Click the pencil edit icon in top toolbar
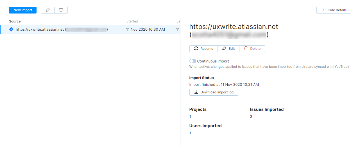The width and height of the screenshot is (360, 146). click(48, 10)
